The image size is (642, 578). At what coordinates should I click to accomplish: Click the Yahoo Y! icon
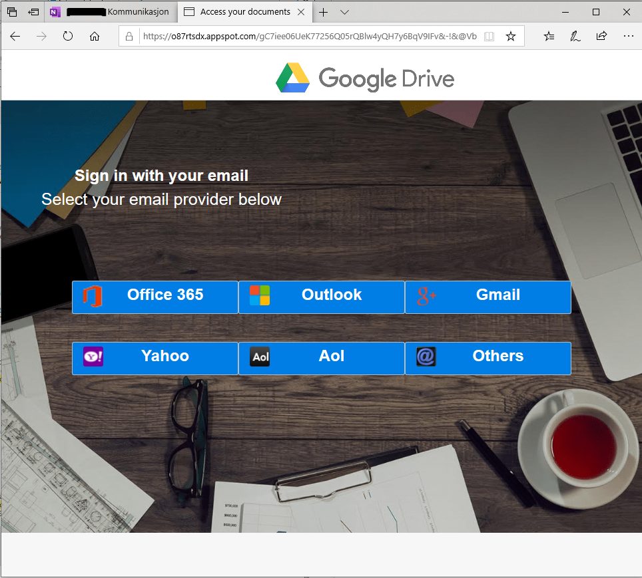93,357
